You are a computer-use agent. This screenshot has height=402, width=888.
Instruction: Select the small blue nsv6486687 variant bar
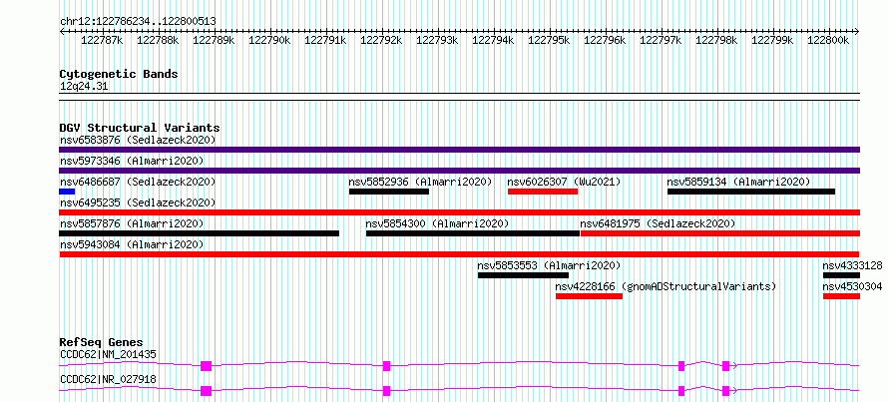(67, 192)
